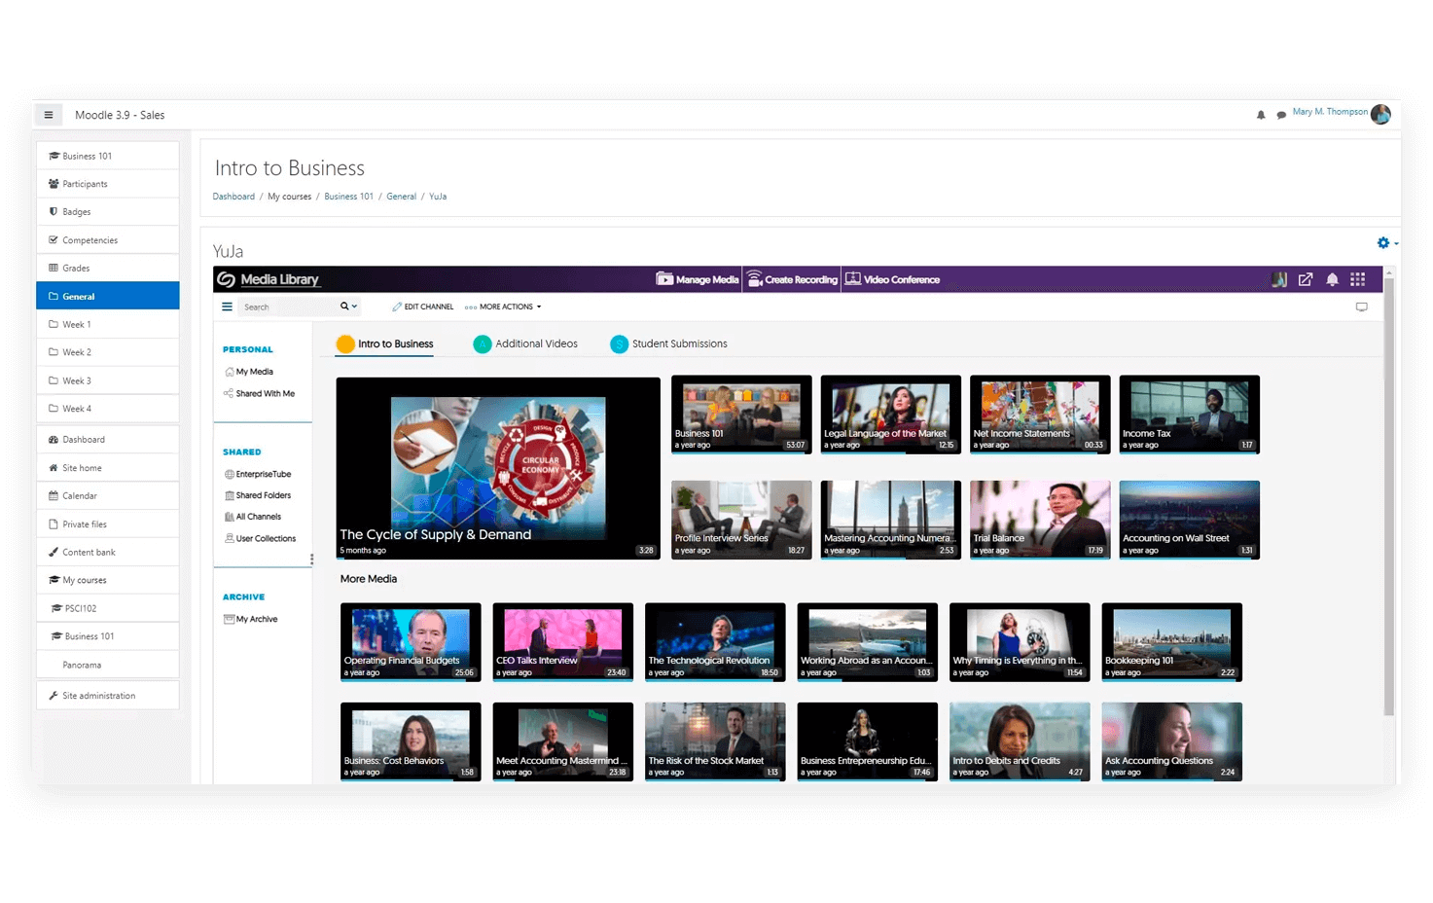Open the More Actions dropdown
The width and height of the screenshot is (1433, 903).
coord(503,307)
